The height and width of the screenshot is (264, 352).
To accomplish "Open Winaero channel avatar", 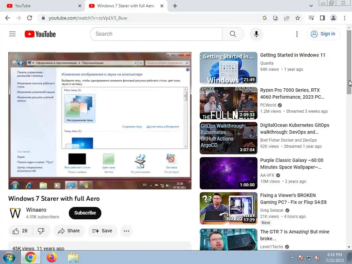I will pyautogui.click(x=15, y=213).
